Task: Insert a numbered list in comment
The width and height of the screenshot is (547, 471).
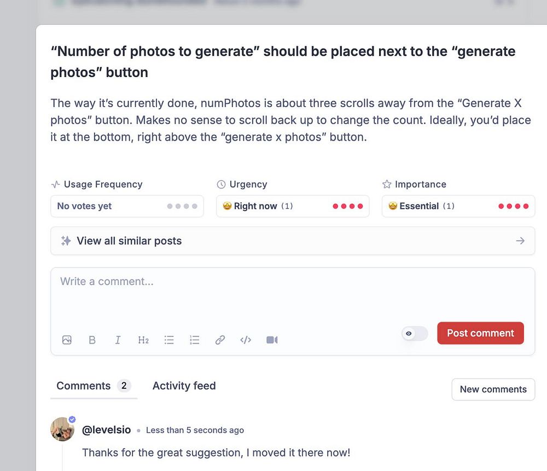Action: tap(195, 340)
